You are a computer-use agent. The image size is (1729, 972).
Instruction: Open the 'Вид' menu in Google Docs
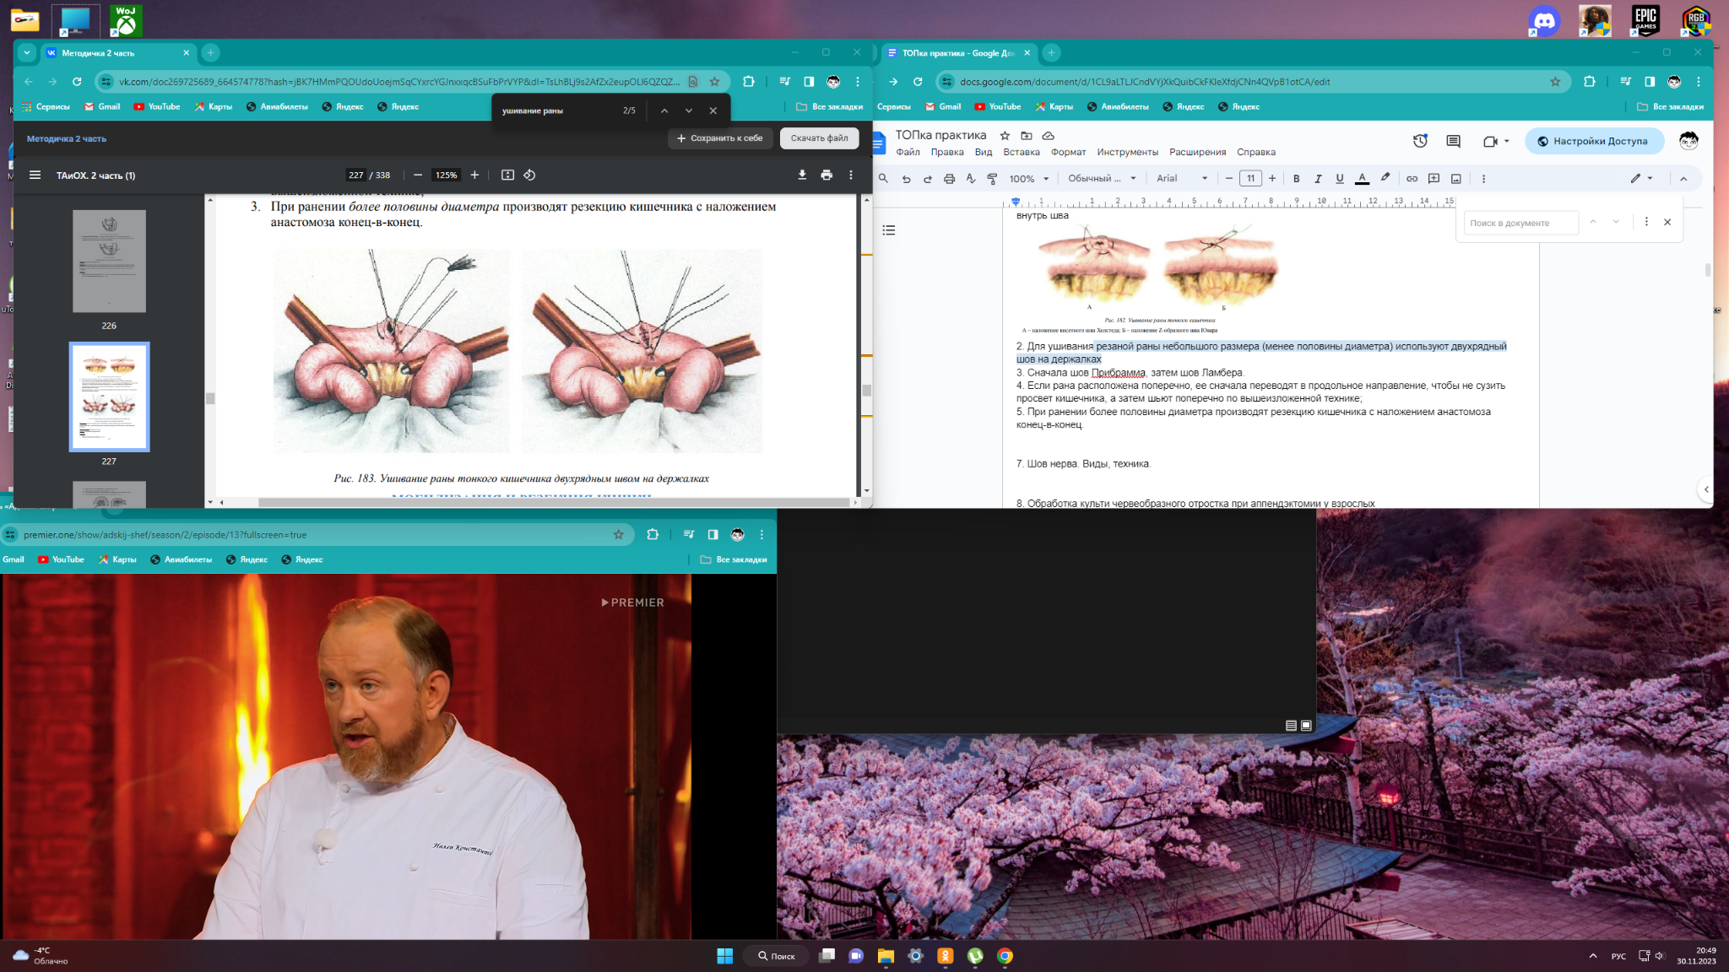coord(984,152)
